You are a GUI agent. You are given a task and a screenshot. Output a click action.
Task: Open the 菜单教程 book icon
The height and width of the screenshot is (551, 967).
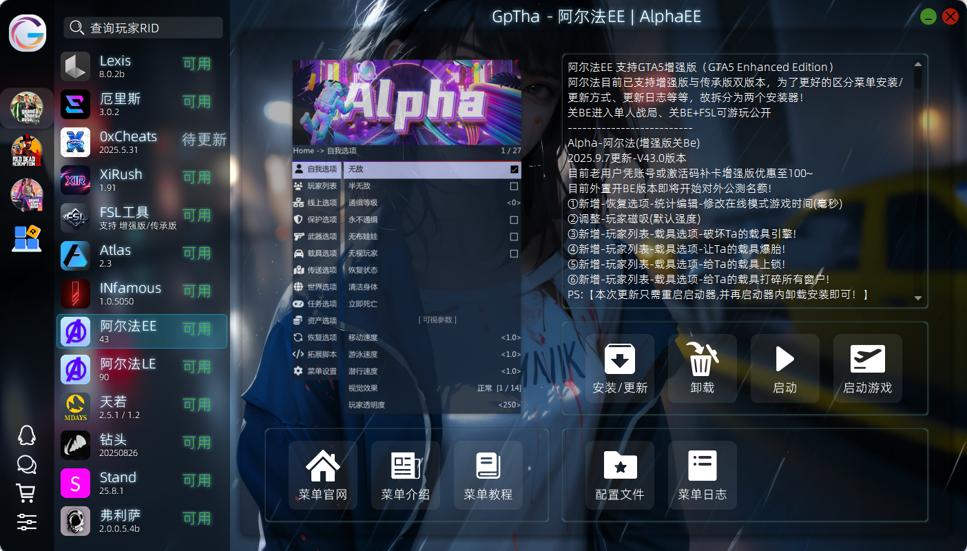tap(488, 466)
